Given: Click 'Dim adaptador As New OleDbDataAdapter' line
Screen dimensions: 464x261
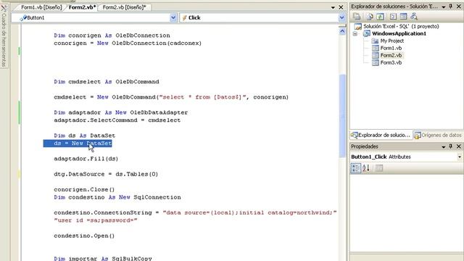Looking at the screenshot, I should click(121, 112).
